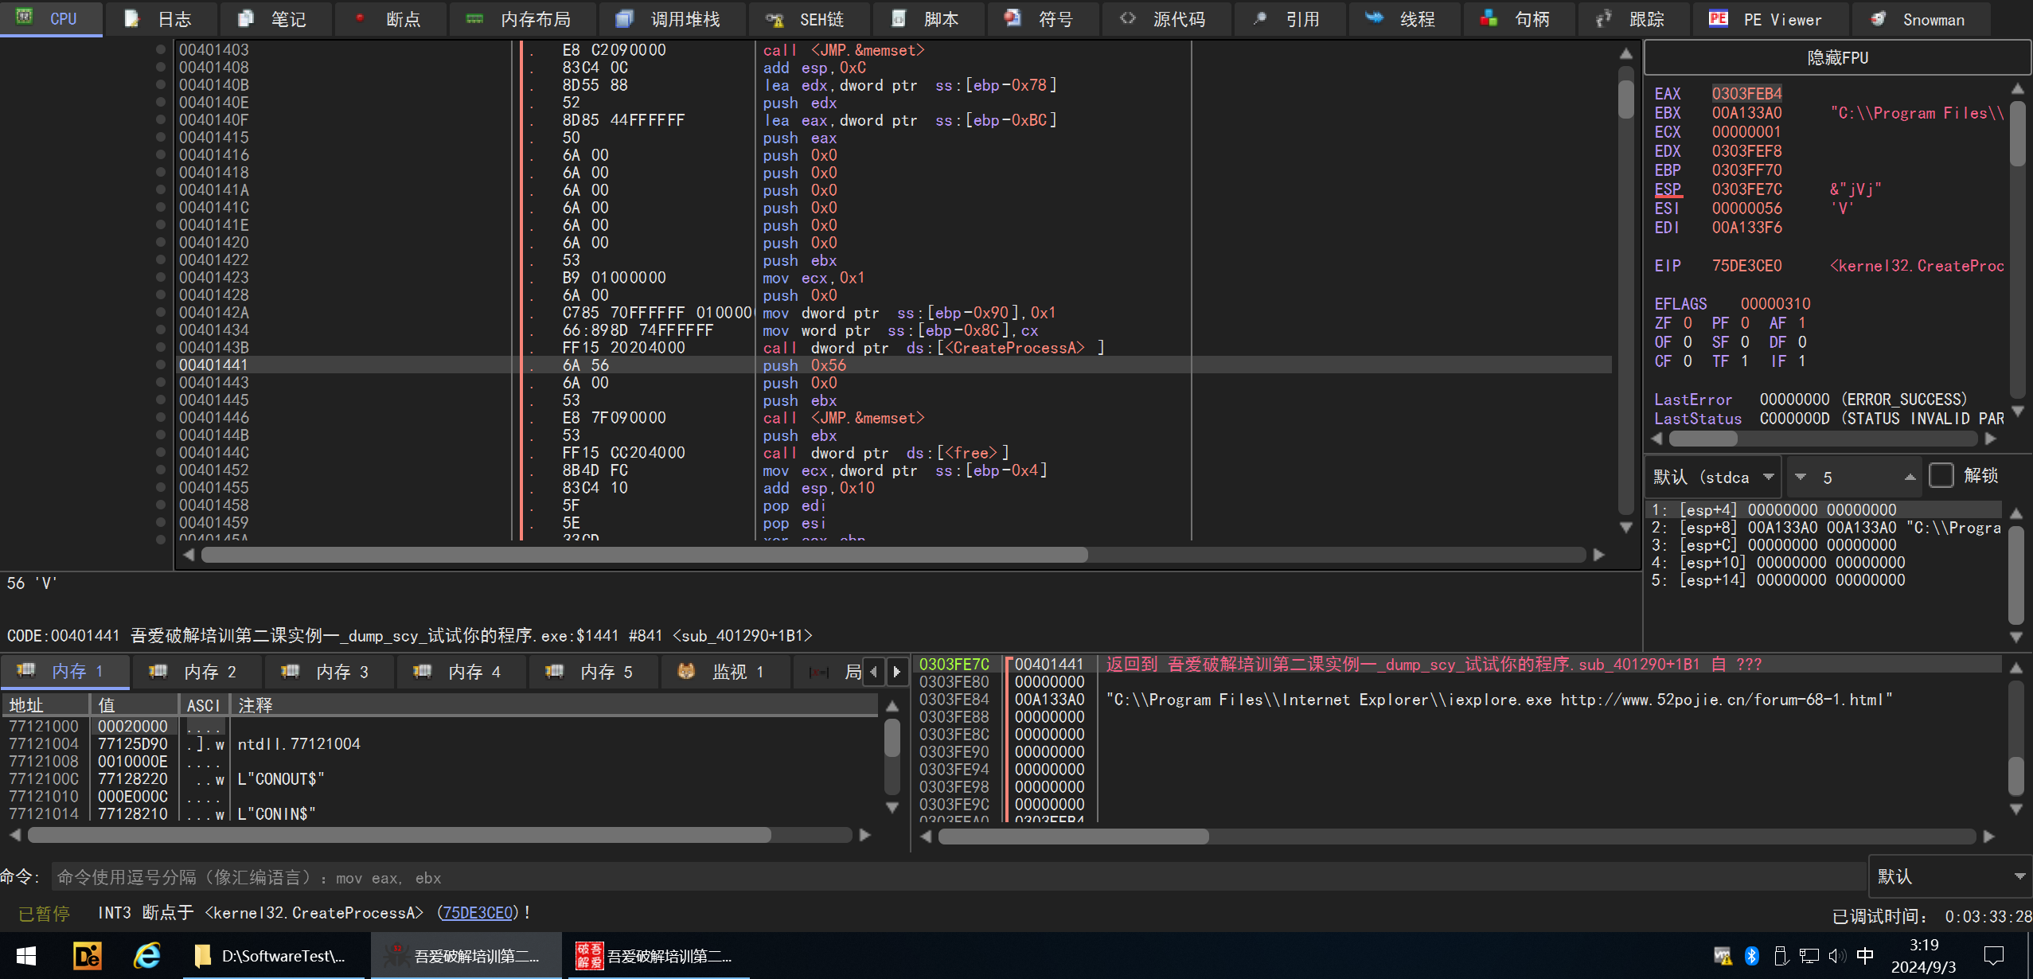Click the 地址 column header in dump
This screenshot has width=2033, height=979.
pos(46,705)
